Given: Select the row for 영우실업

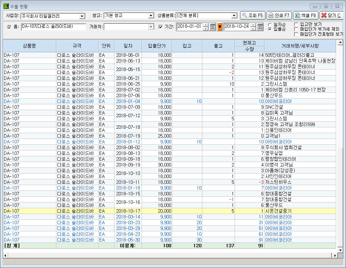Looking at the screenshot, I should coord(169,153).
